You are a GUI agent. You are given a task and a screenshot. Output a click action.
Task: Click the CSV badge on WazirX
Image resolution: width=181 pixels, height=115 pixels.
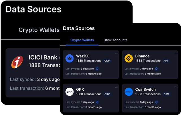107,61
